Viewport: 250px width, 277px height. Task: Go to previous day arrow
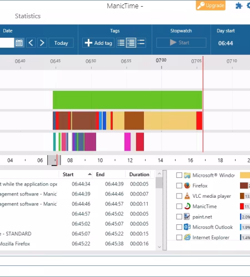pos(31,43)
